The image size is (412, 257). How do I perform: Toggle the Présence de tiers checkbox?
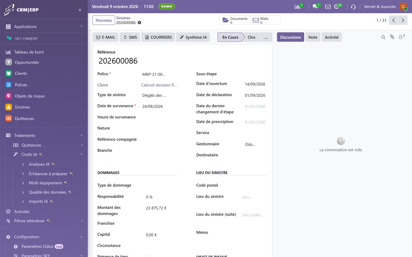click(x=147, y=256)
